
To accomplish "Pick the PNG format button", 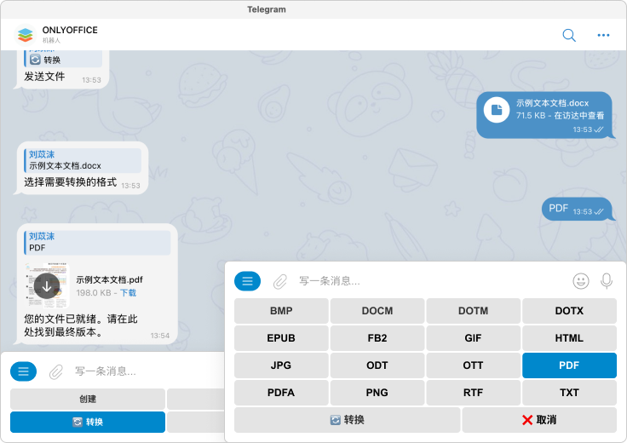I will pos(377,393).
